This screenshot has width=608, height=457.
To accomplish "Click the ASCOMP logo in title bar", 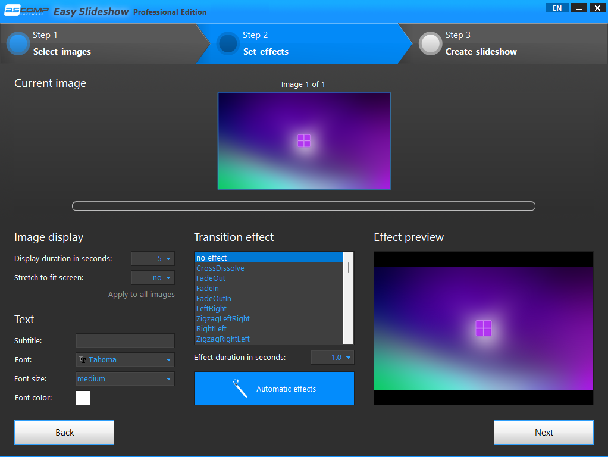I will (26, 11).
